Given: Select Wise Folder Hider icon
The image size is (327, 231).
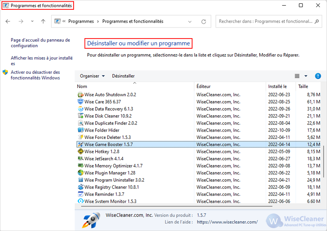Looking at the screenshot, I should coord(81,130).
